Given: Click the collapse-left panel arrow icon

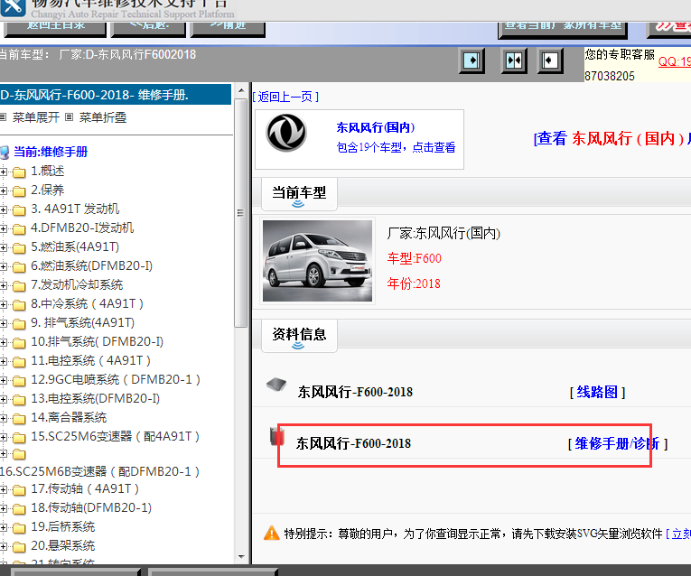Looking at the screenshot, I should 549,60.
